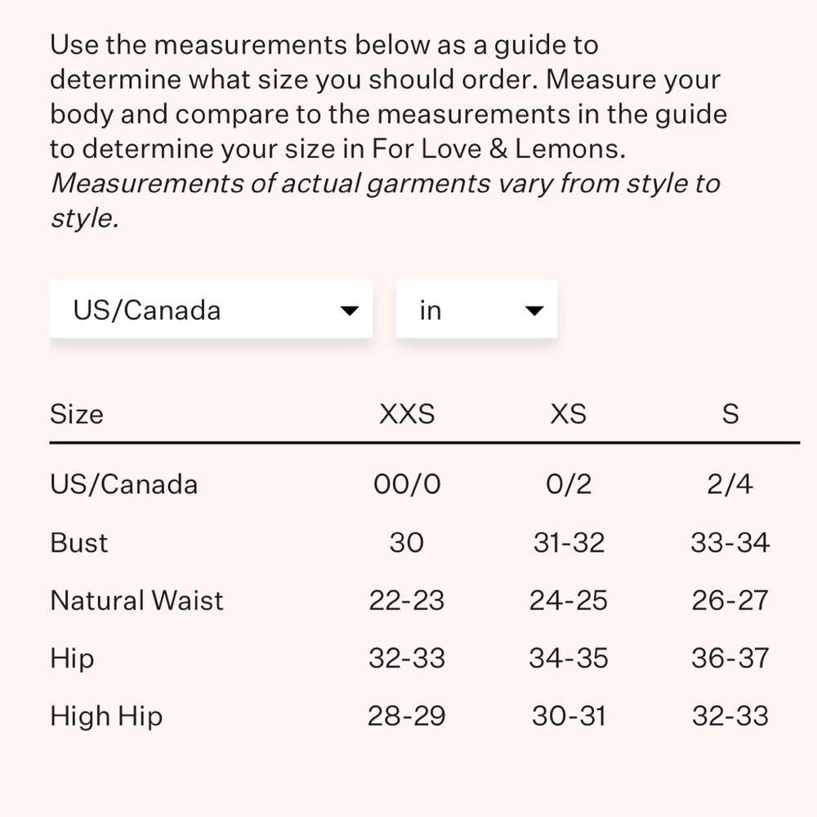817x817 pixels.
Task: Click the US/Canada row label in table
Action: tap(124, 484)
